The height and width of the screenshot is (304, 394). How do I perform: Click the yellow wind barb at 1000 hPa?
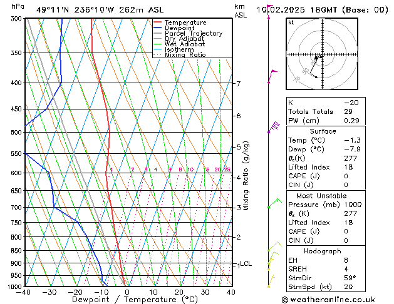coord(271,281)
